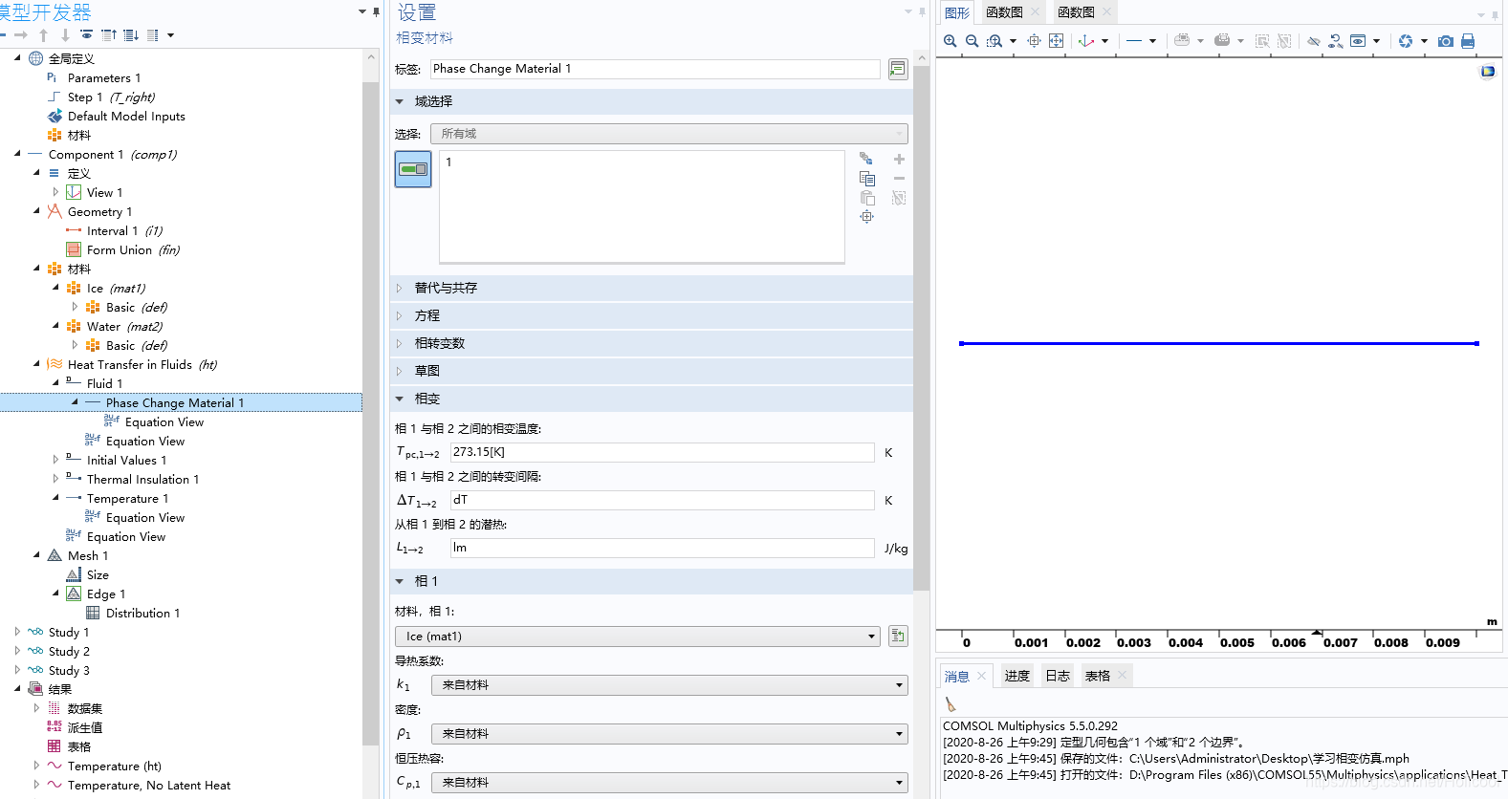Open the 恒压热容 Cp,1 dropdown
Screen dimensions: 1508x799
(x=669, y=783)
